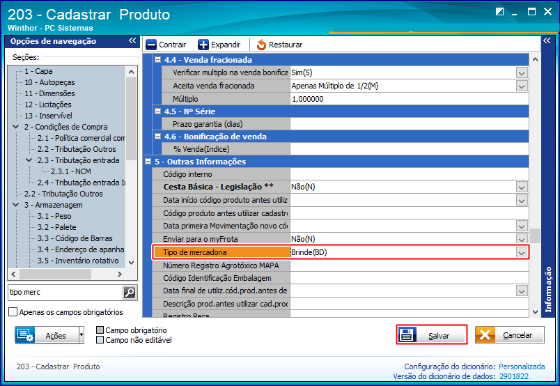Click sections tree scroll down arrow
Viewport: 560px width, 386px height.
pos(131,263)
